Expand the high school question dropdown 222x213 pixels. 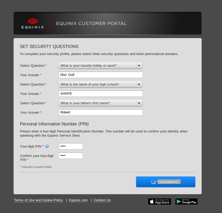click(100, 84)
